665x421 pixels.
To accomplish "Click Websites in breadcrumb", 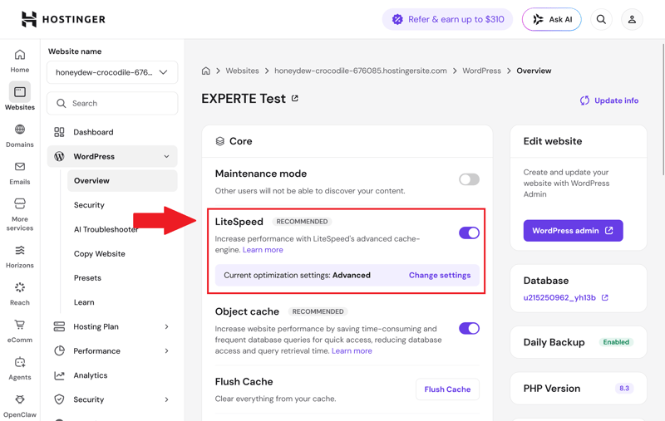I will pos(242,71).
